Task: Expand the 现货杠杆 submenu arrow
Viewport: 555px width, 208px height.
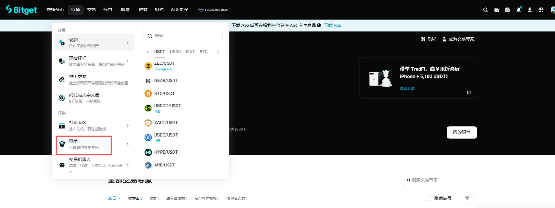Action: point(128,61)
